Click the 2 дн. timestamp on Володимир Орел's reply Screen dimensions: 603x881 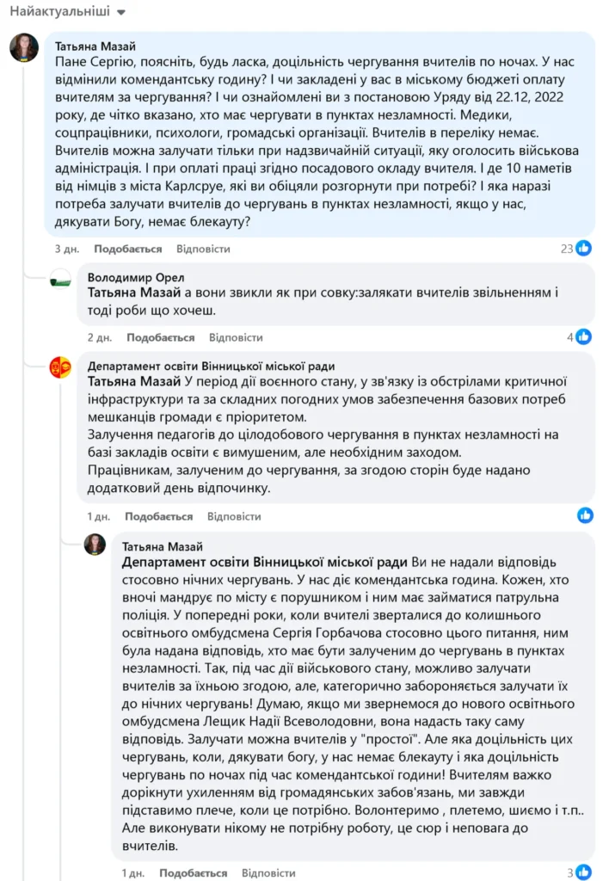tap(99, 337)
